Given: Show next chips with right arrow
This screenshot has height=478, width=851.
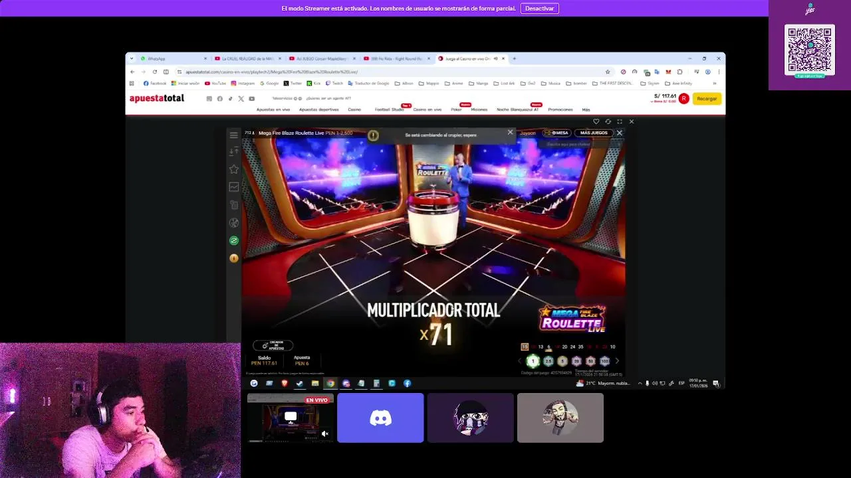Looking at the screenshot, I should pos(617,361).
